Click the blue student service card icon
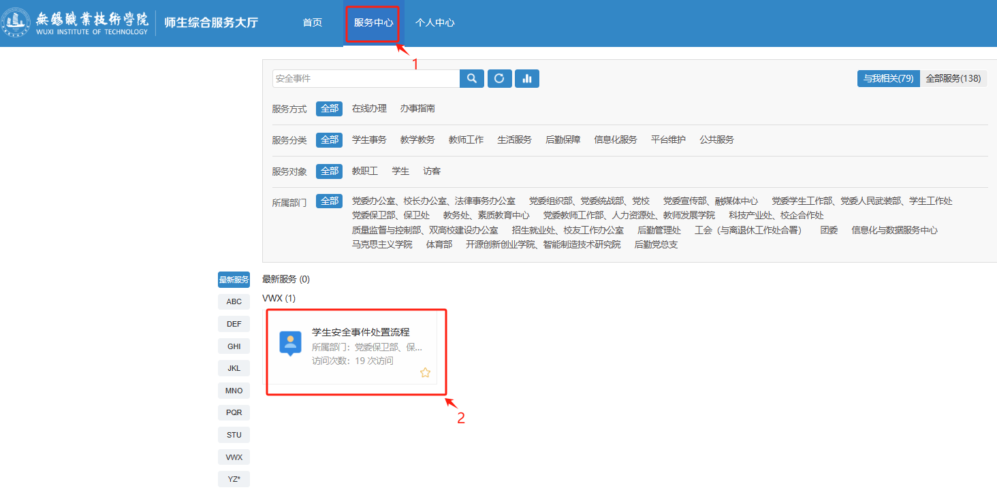 point(291,343)
